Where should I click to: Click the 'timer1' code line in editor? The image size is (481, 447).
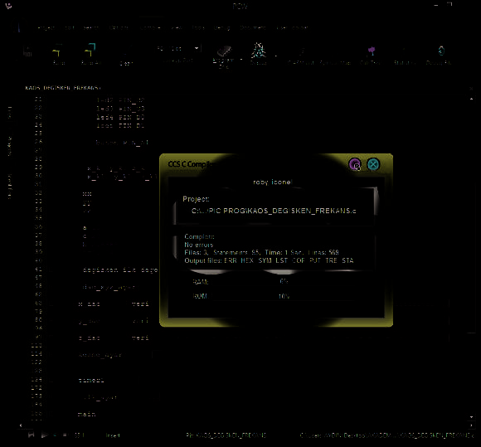tap(91, 381)
